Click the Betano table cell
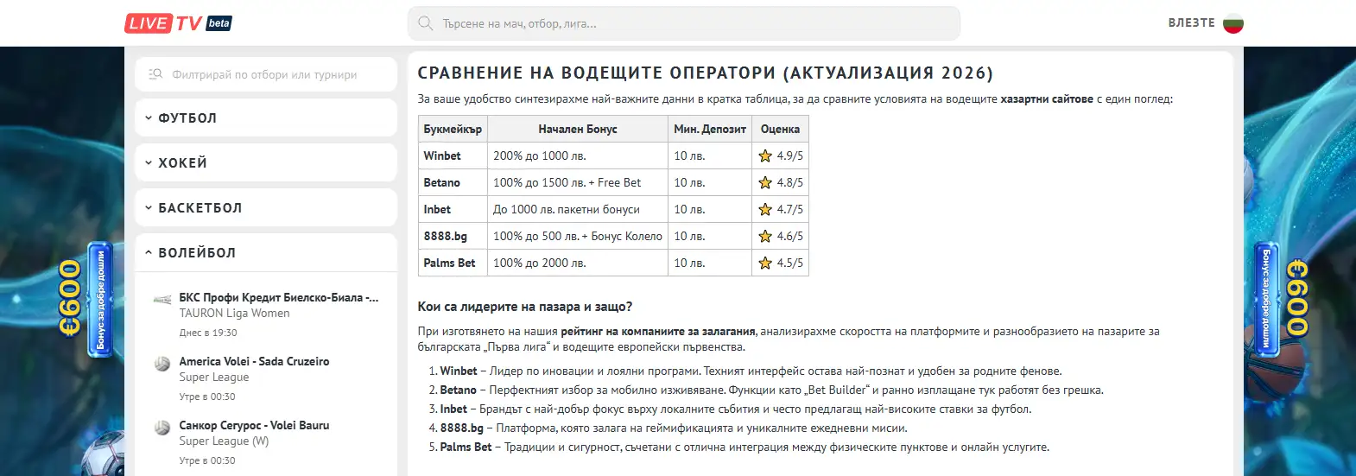This screenshot has height=476, width=1356. 453,182
